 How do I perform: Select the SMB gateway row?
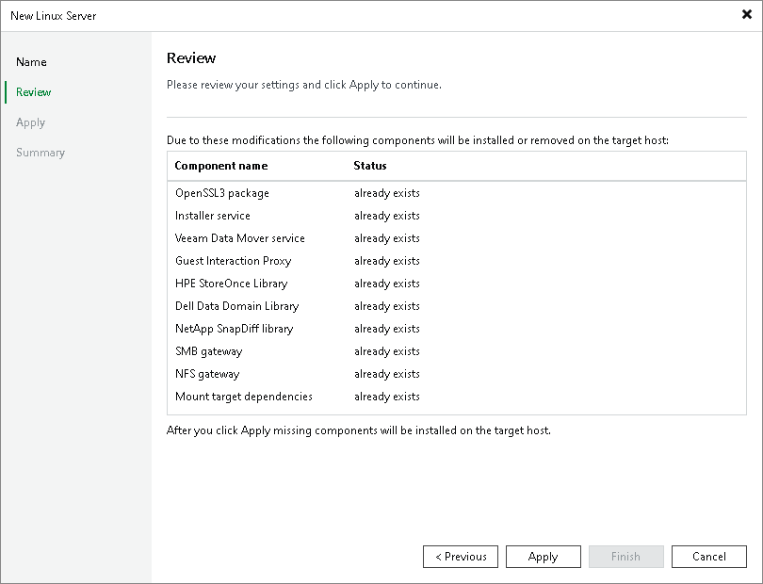[x=206, y=350]
